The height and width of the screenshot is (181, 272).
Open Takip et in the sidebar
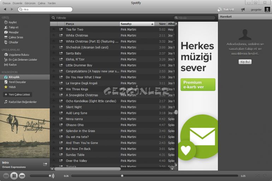pyautogui.click(x=11, y=28)
